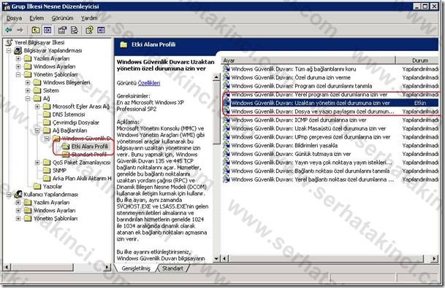The height and width of the screenshot is (288, 445).
Task: Select Standart Profil in the tree
Action: 89,155
